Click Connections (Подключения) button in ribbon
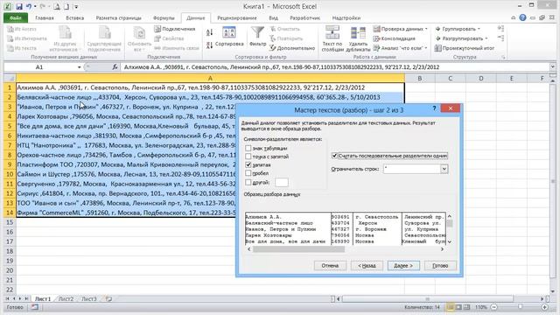The width and height of the screenshot is (560, 315). tap(175, 29)
